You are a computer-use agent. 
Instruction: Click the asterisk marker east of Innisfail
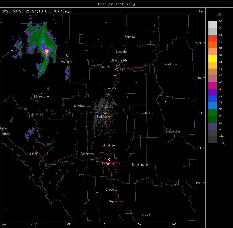click(x=136, y=82)
